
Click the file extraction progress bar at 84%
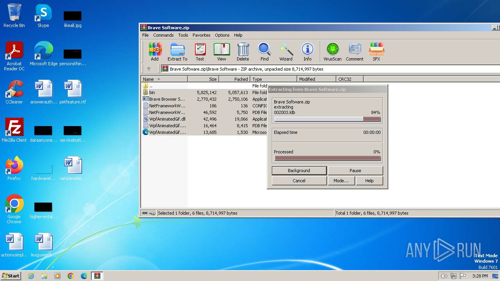(x=327, y=119)
